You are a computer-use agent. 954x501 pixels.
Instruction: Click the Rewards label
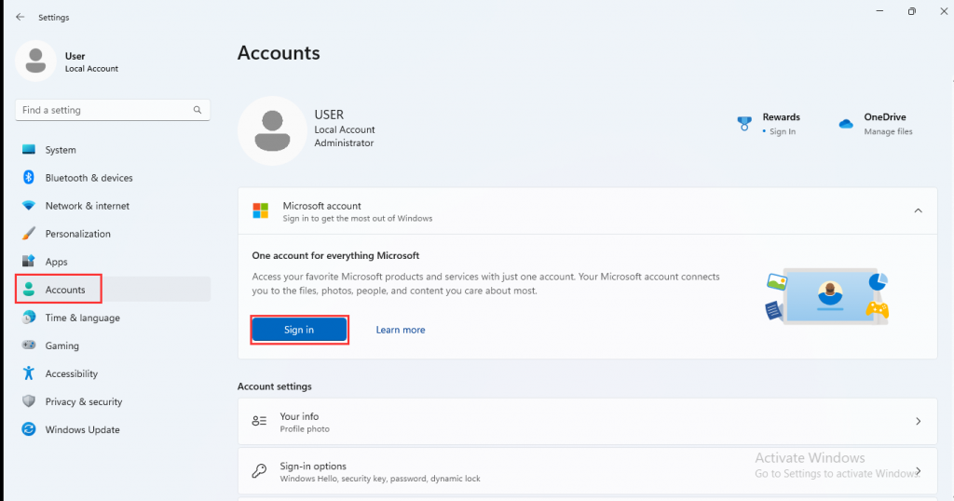click(x=782, y=116)
